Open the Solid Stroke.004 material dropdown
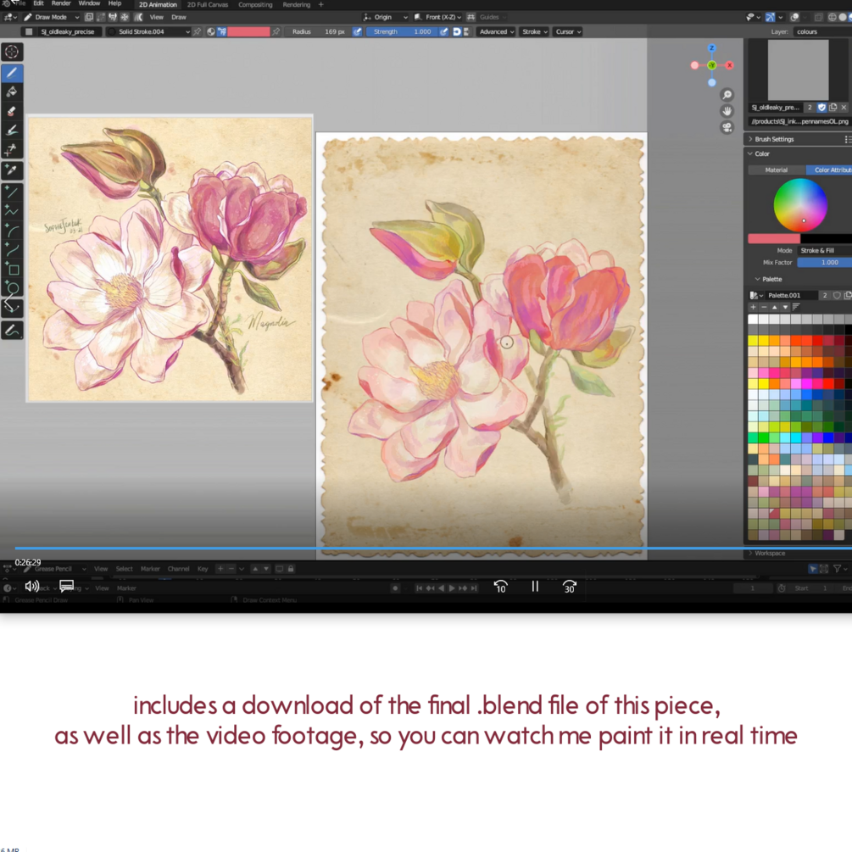 pyautogui.click(x=149, y=31)
